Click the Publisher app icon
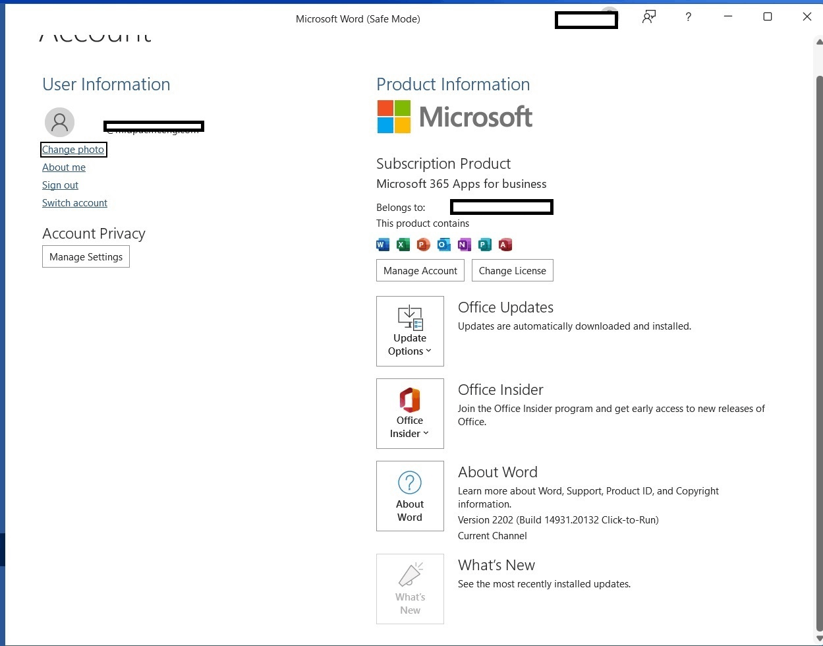Screen dimensions: 823x646 coord(485,245)
